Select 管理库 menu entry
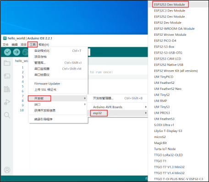 [58, 63]
